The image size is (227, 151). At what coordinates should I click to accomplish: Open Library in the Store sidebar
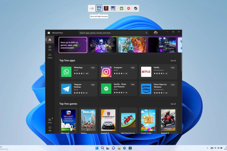(x=50, y=121)
